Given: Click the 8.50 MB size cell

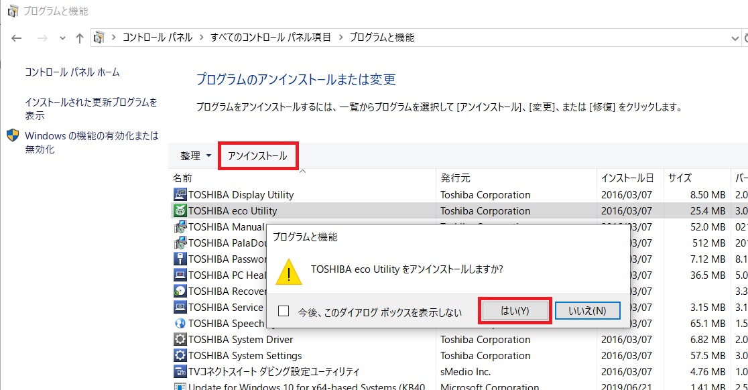Looking at the screenshot, I should tap(708, 194).
